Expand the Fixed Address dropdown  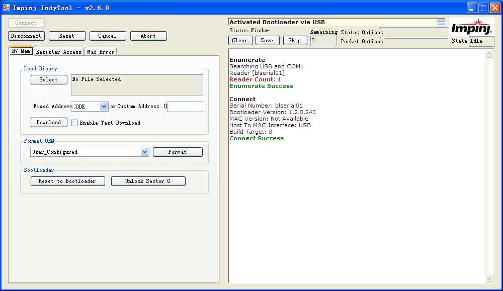tap(104, 107)
